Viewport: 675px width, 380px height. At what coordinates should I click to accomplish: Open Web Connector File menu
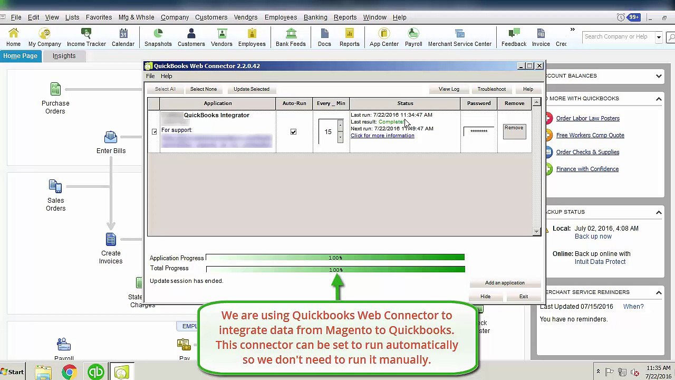150,76
